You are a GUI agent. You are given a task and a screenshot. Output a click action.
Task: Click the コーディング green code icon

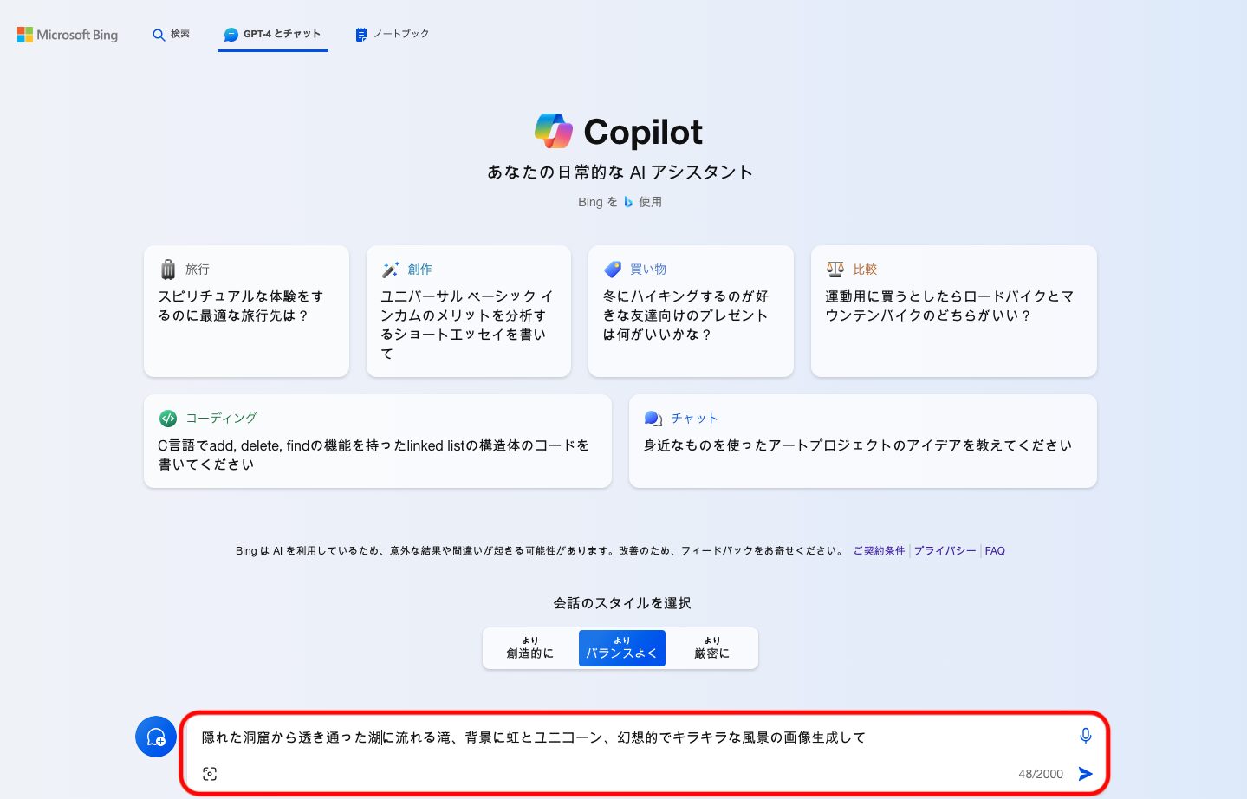[x=168, y=419]
